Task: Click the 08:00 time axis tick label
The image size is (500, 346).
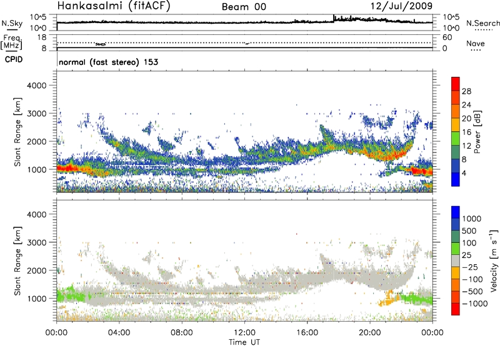Action: [182, 333]
